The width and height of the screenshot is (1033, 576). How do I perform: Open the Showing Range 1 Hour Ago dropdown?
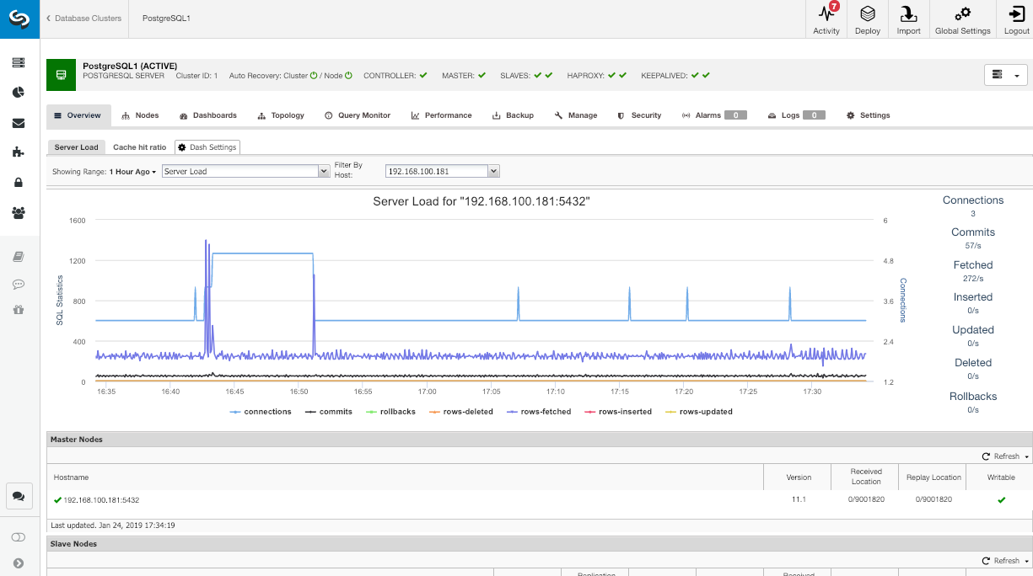(133, 172)
